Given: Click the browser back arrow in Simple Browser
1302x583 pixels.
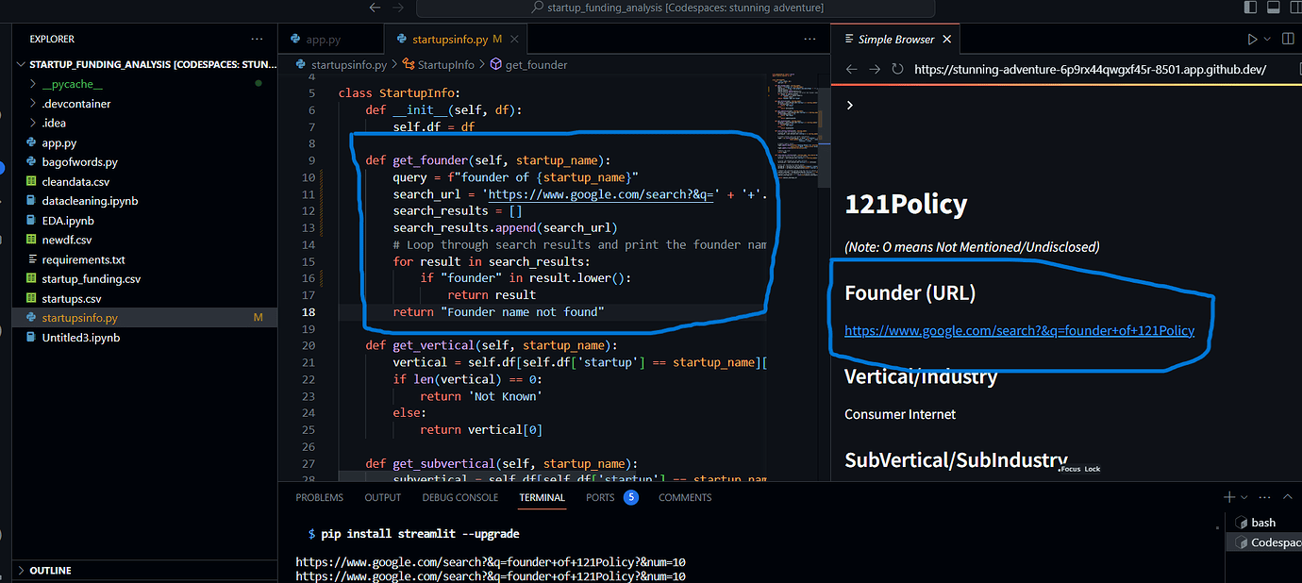Looking at the screenshot, I should click(x=850, y=69).
